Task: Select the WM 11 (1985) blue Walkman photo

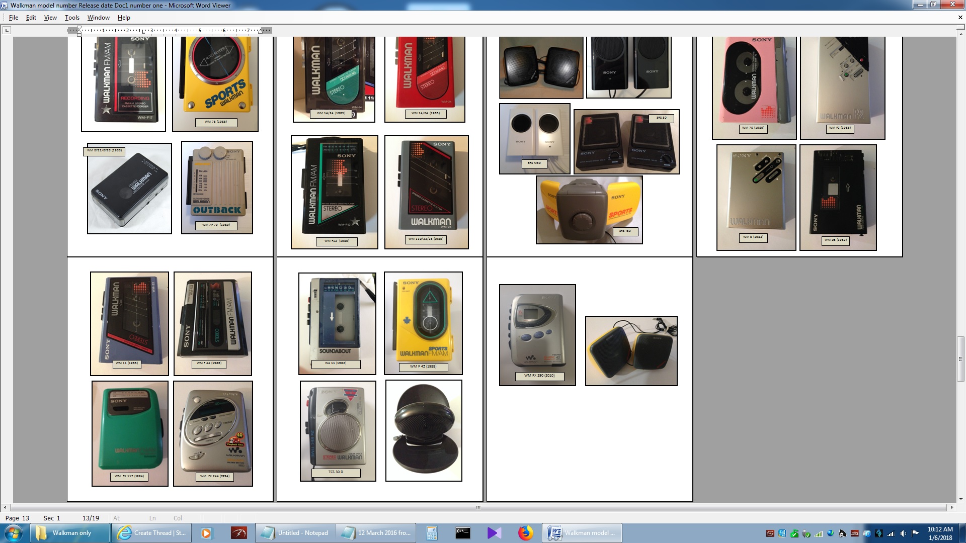Action: point(129,324)
